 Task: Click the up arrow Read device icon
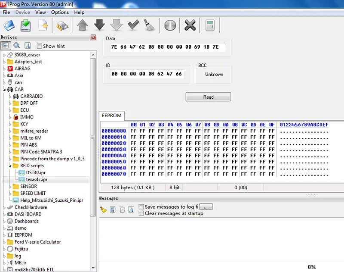83,25
